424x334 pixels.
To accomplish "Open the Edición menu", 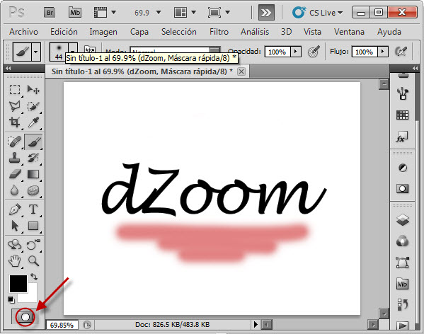I will point(64,32).
